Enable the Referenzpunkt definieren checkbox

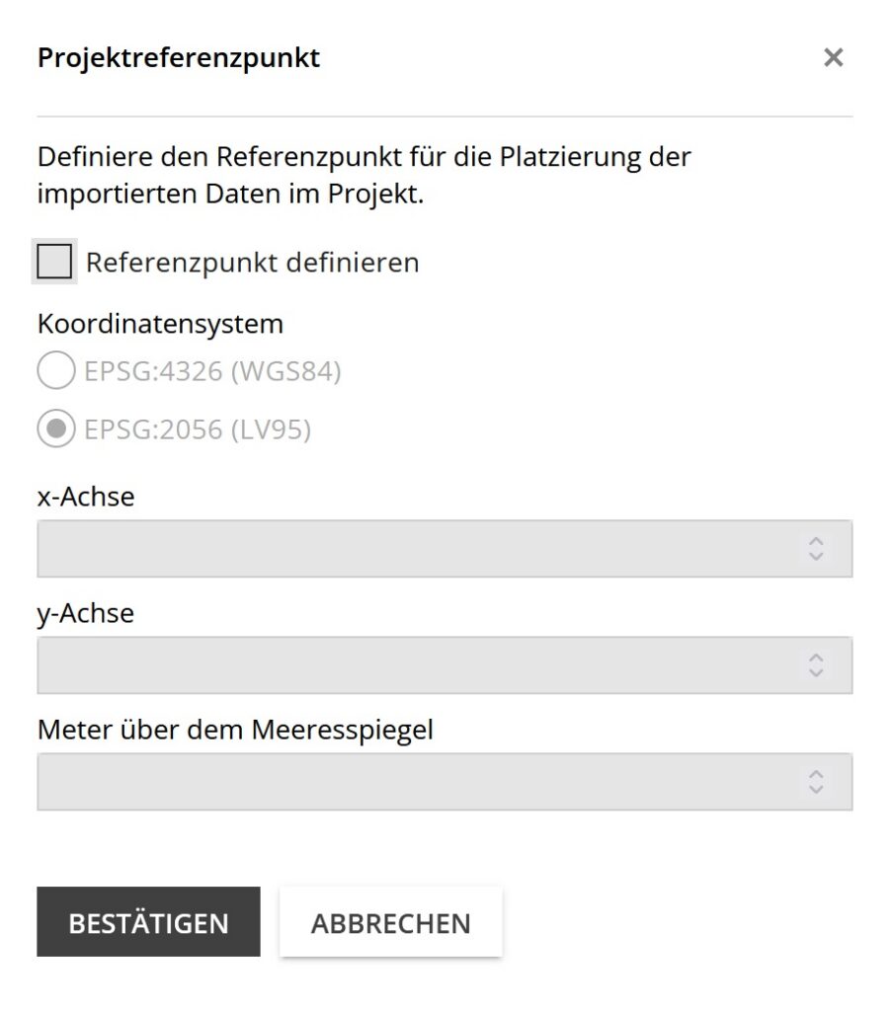pyautogui.click(x=54, y=263)
